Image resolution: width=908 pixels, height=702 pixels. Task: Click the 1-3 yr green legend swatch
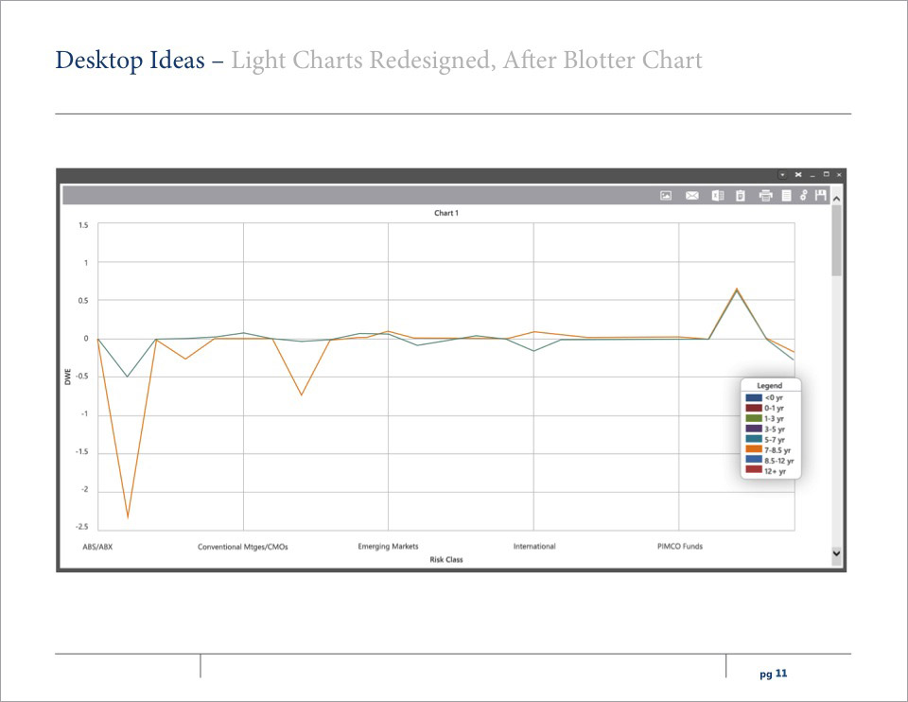click(753, 418)
